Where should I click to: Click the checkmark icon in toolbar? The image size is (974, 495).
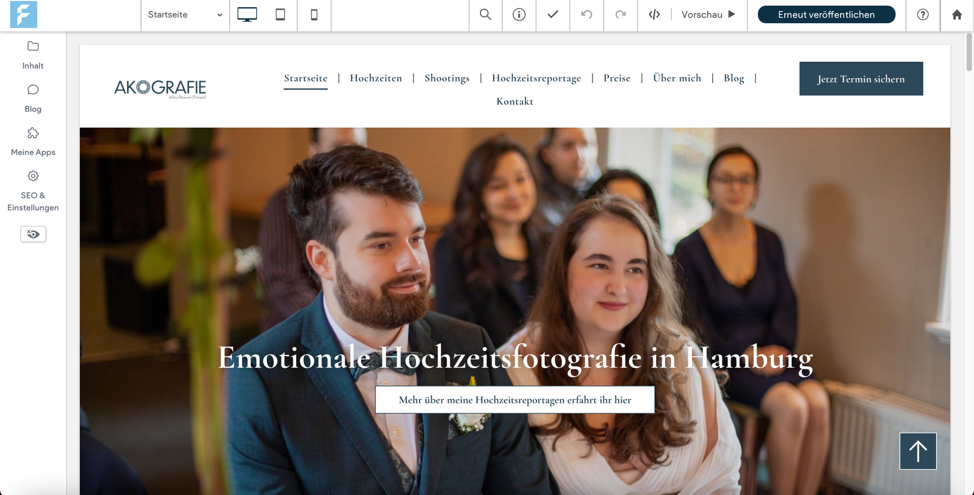[x=553, y=15]
